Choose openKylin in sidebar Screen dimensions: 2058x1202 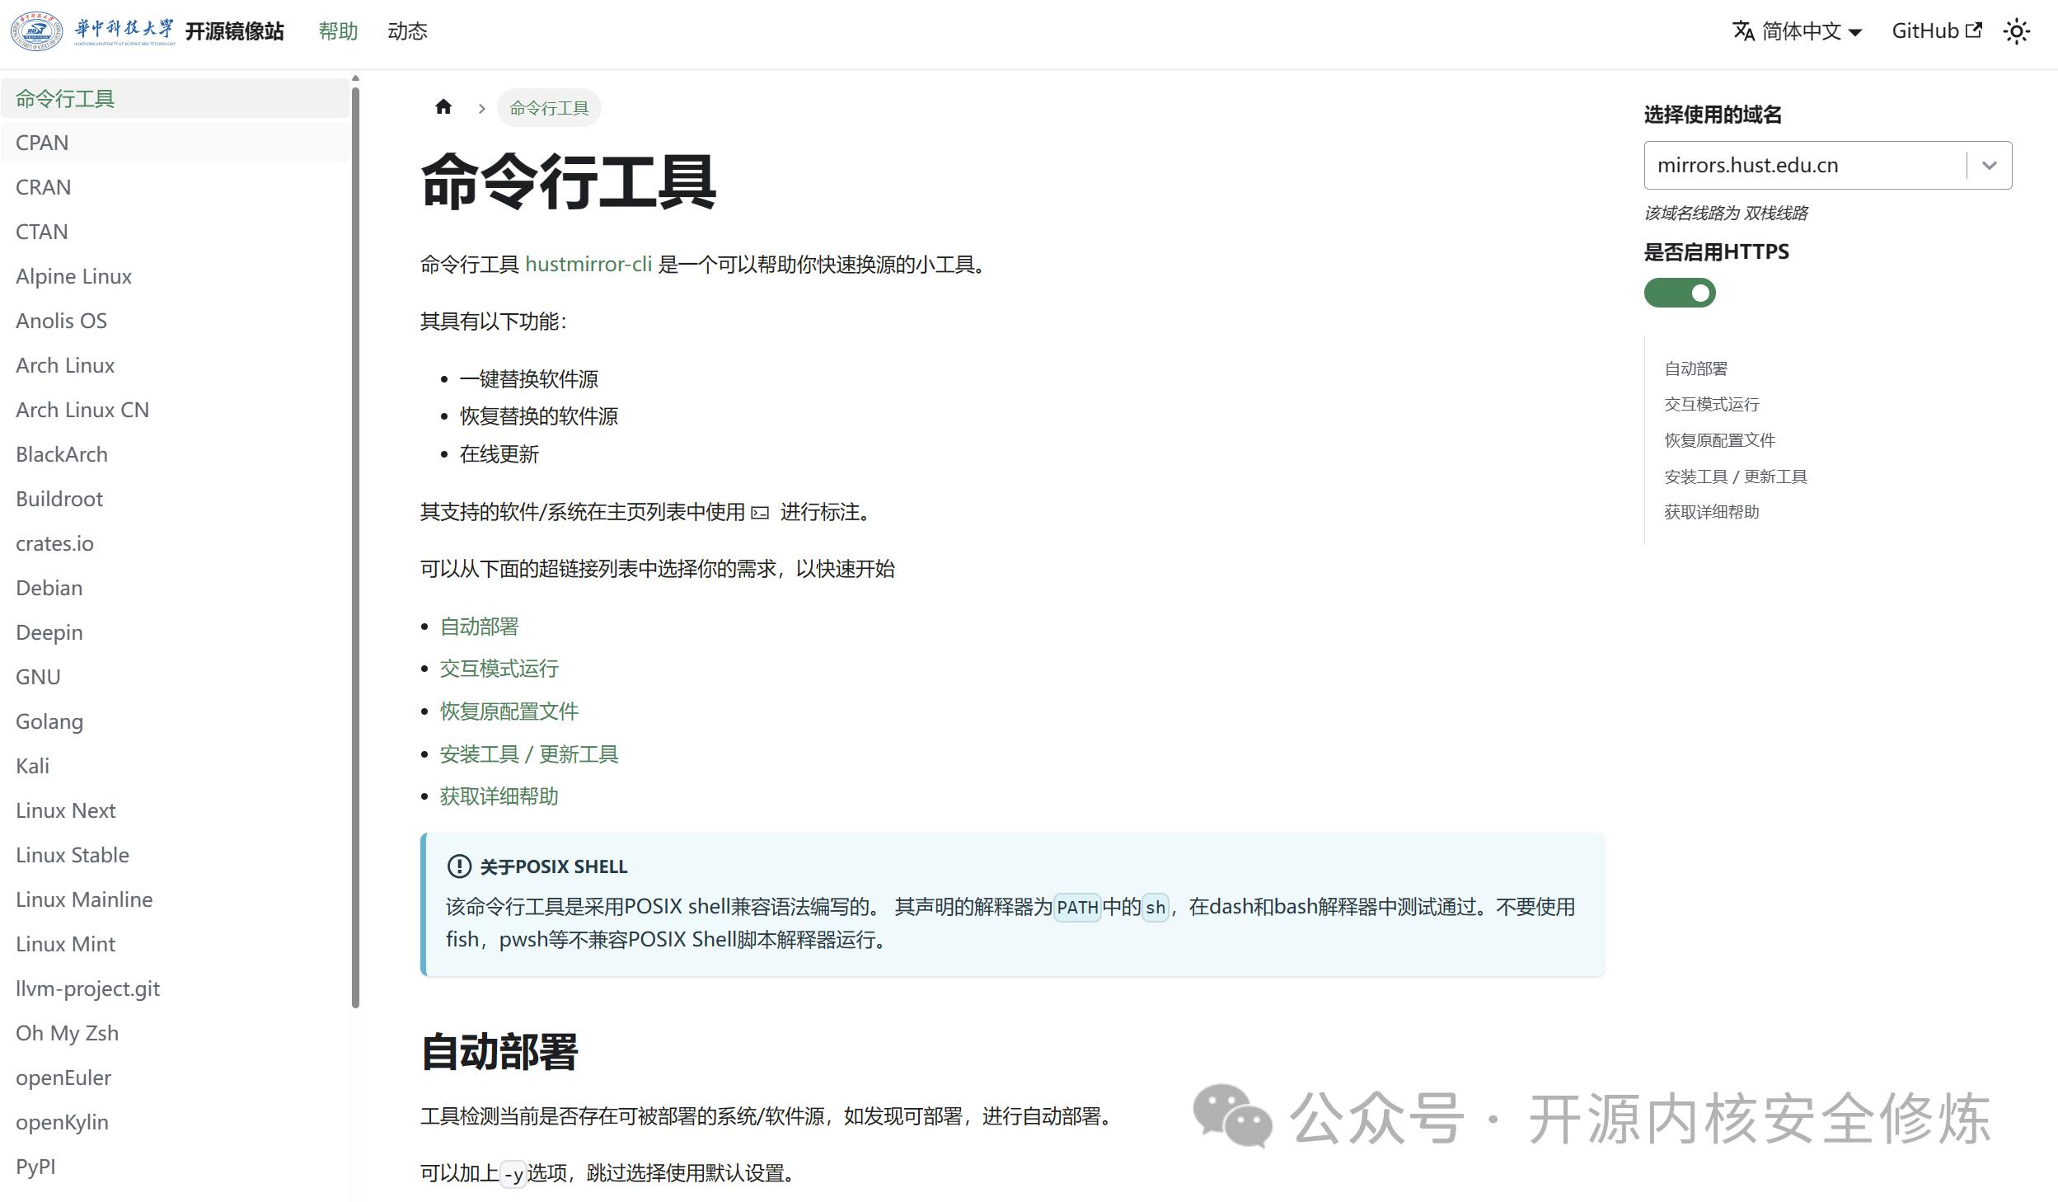pos(175,1122)
